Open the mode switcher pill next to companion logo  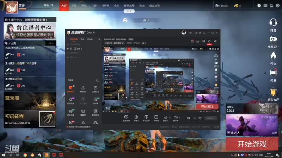[x=91, y=33]
